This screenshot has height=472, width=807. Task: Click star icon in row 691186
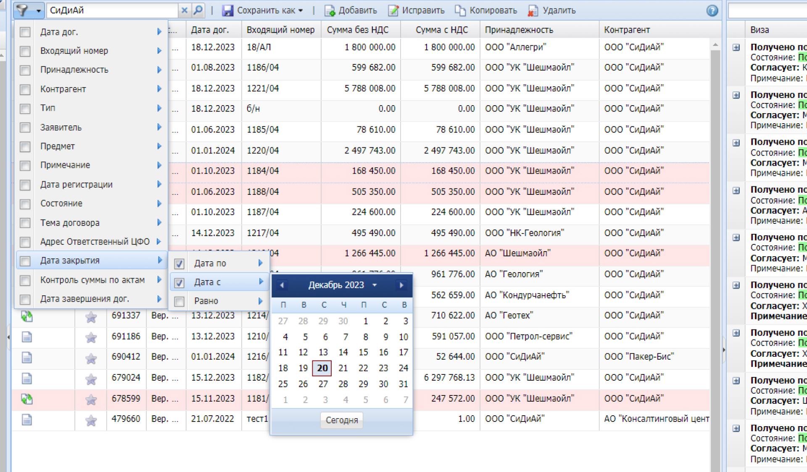[91, 337]
